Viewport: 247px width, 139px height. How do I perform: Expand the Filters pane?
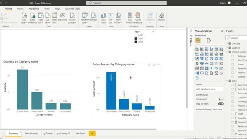click(x=191, y=31)
